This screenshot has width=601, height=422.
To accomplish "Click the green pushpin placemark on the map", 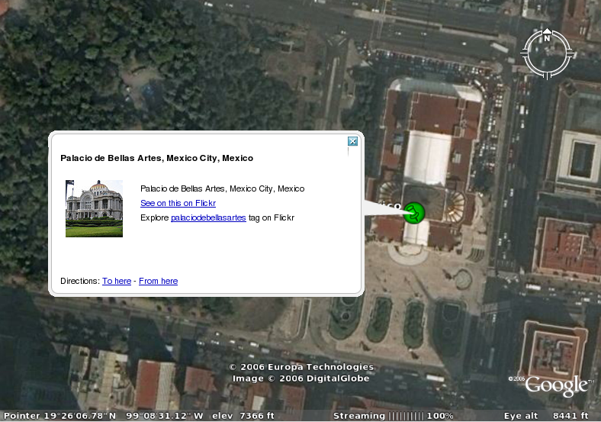I will 414,213.
